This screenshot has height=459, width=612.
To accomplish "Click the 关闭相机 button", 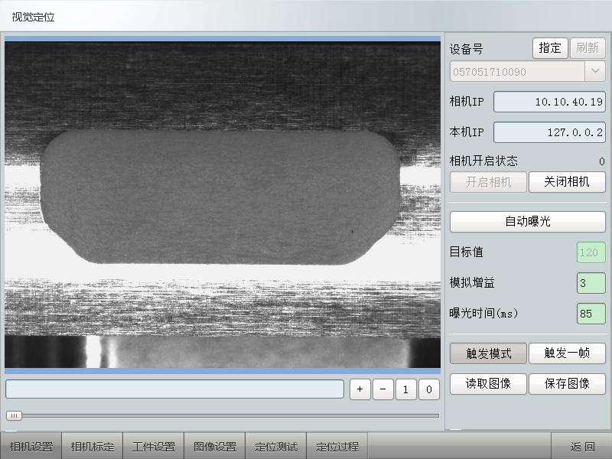I will point(567,182).
